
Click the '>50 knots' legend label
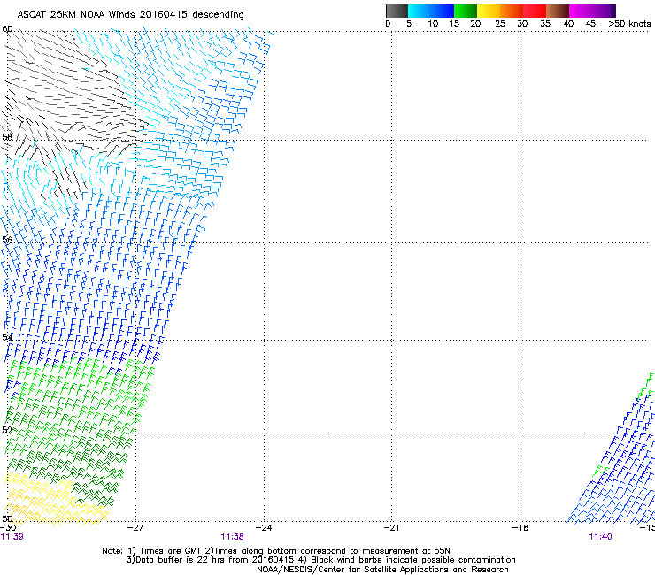click(x=629, y=24)
